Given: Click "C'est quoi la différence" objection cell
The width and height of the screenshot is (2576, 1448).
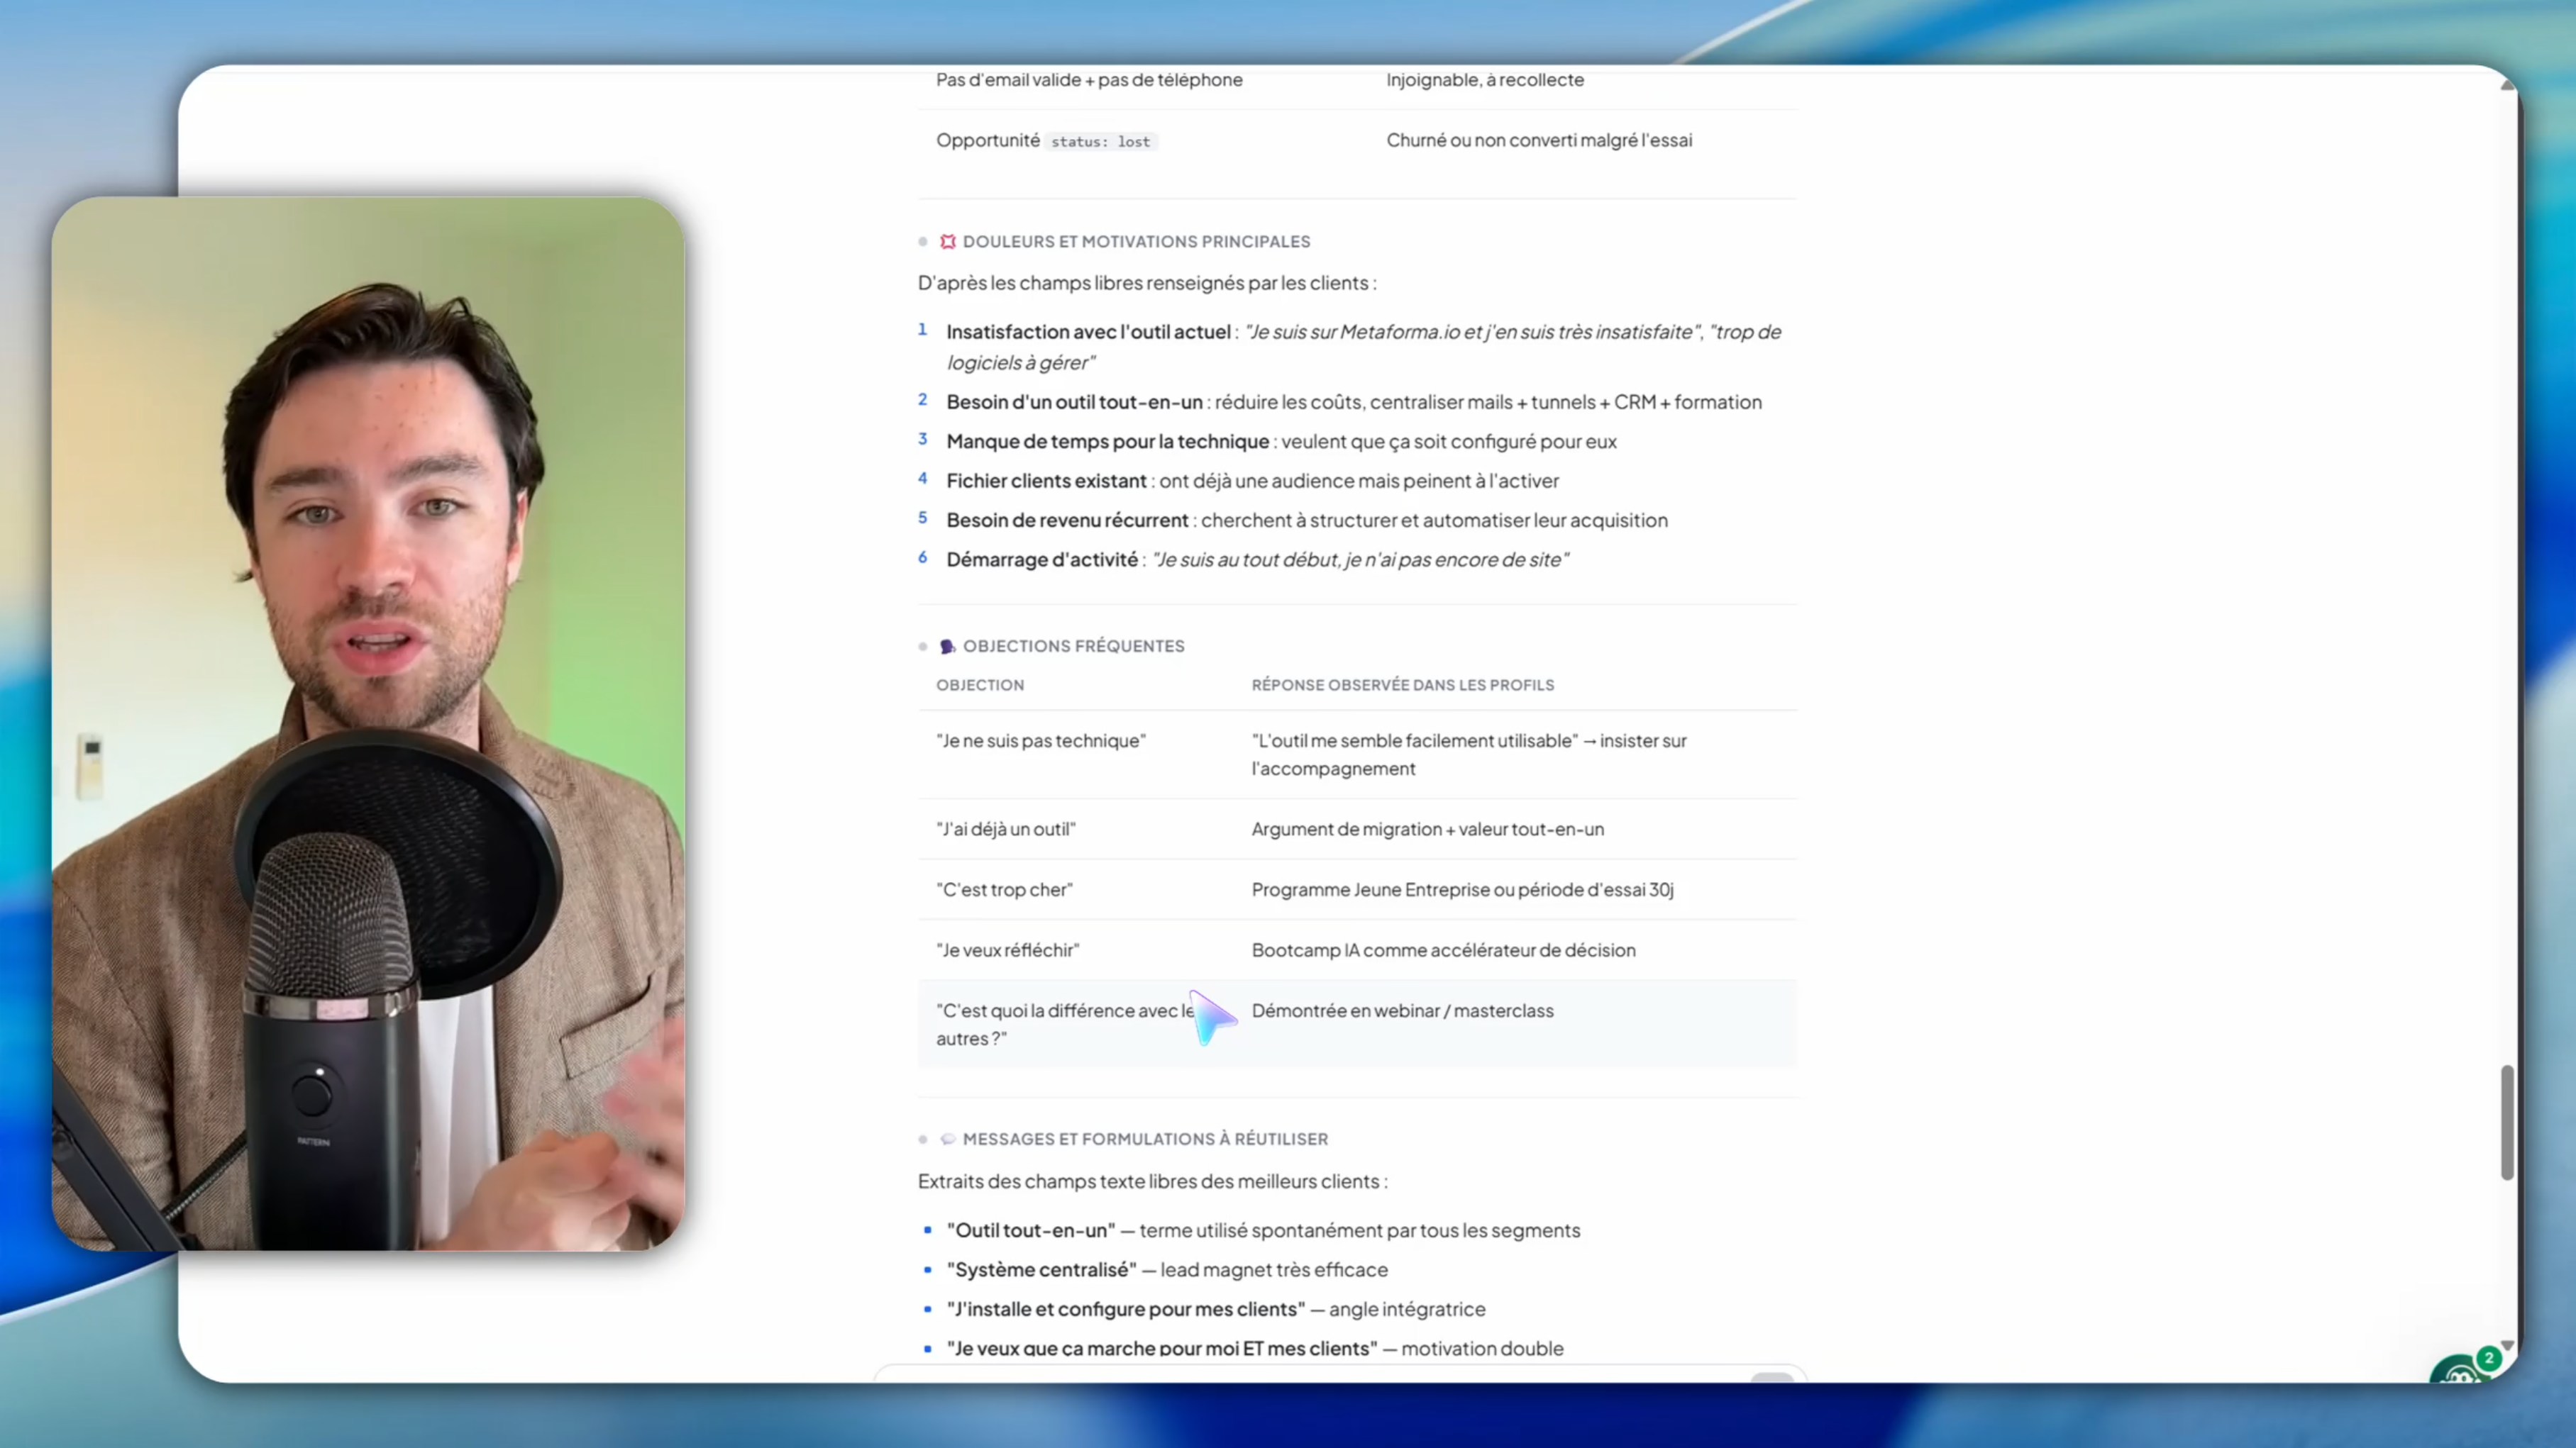Looking at the screenshot, I should pos(1066,1024).
